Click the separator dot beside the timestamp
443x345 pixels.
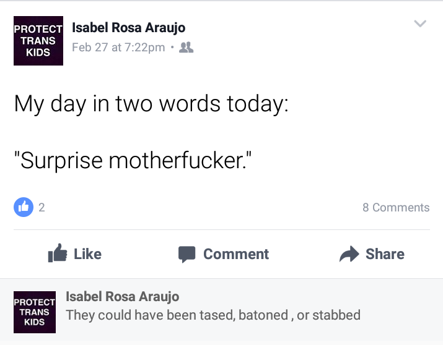coord(172,48)
